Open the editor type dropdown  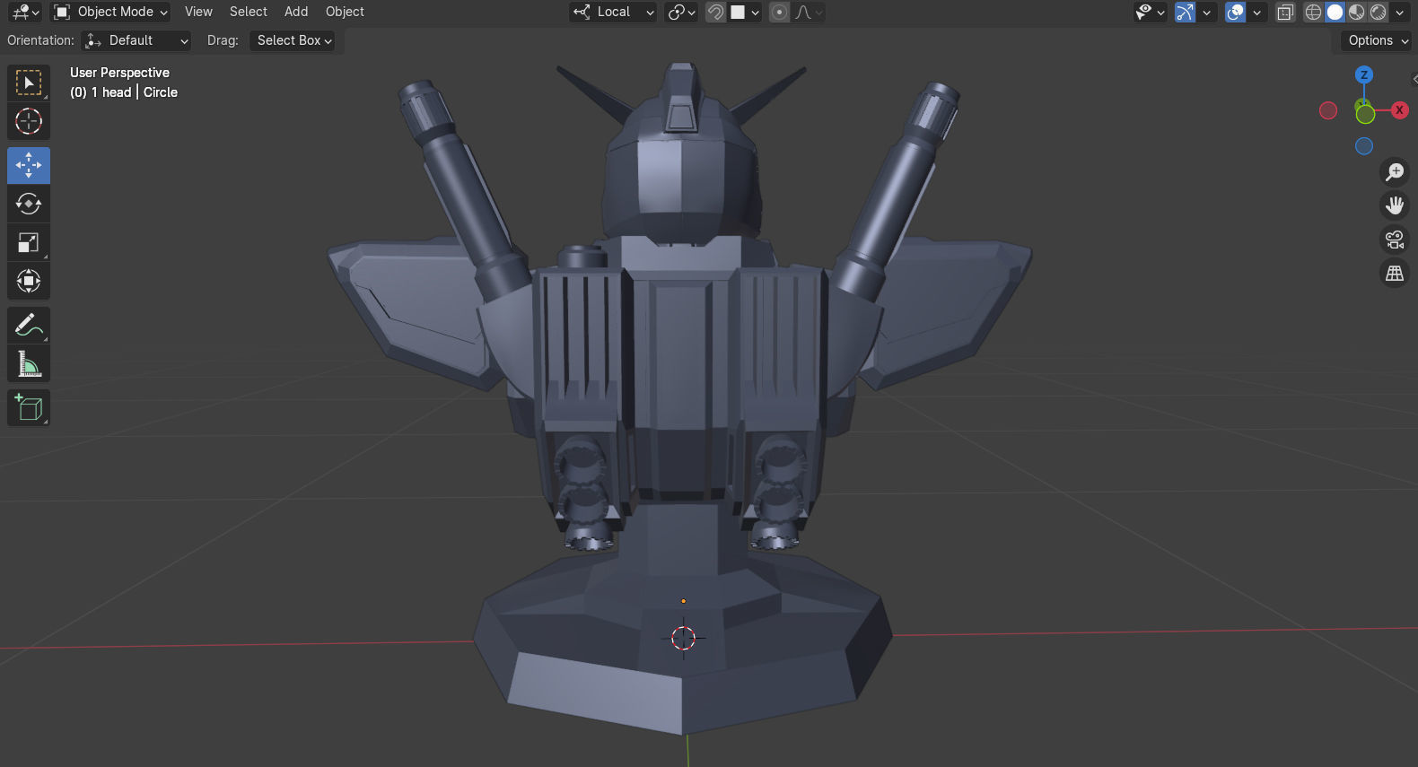(25, 12)
